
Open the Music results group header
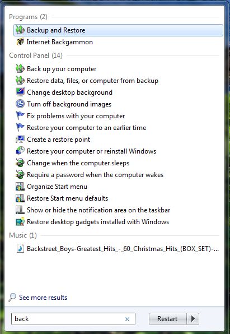click(x=23, y=235)
